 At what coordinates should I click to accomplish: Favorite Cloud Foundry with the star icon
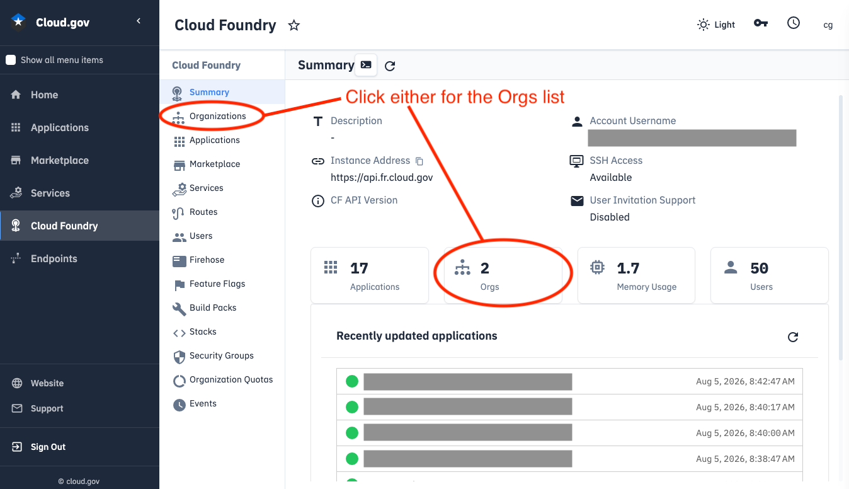coord(293,25)
